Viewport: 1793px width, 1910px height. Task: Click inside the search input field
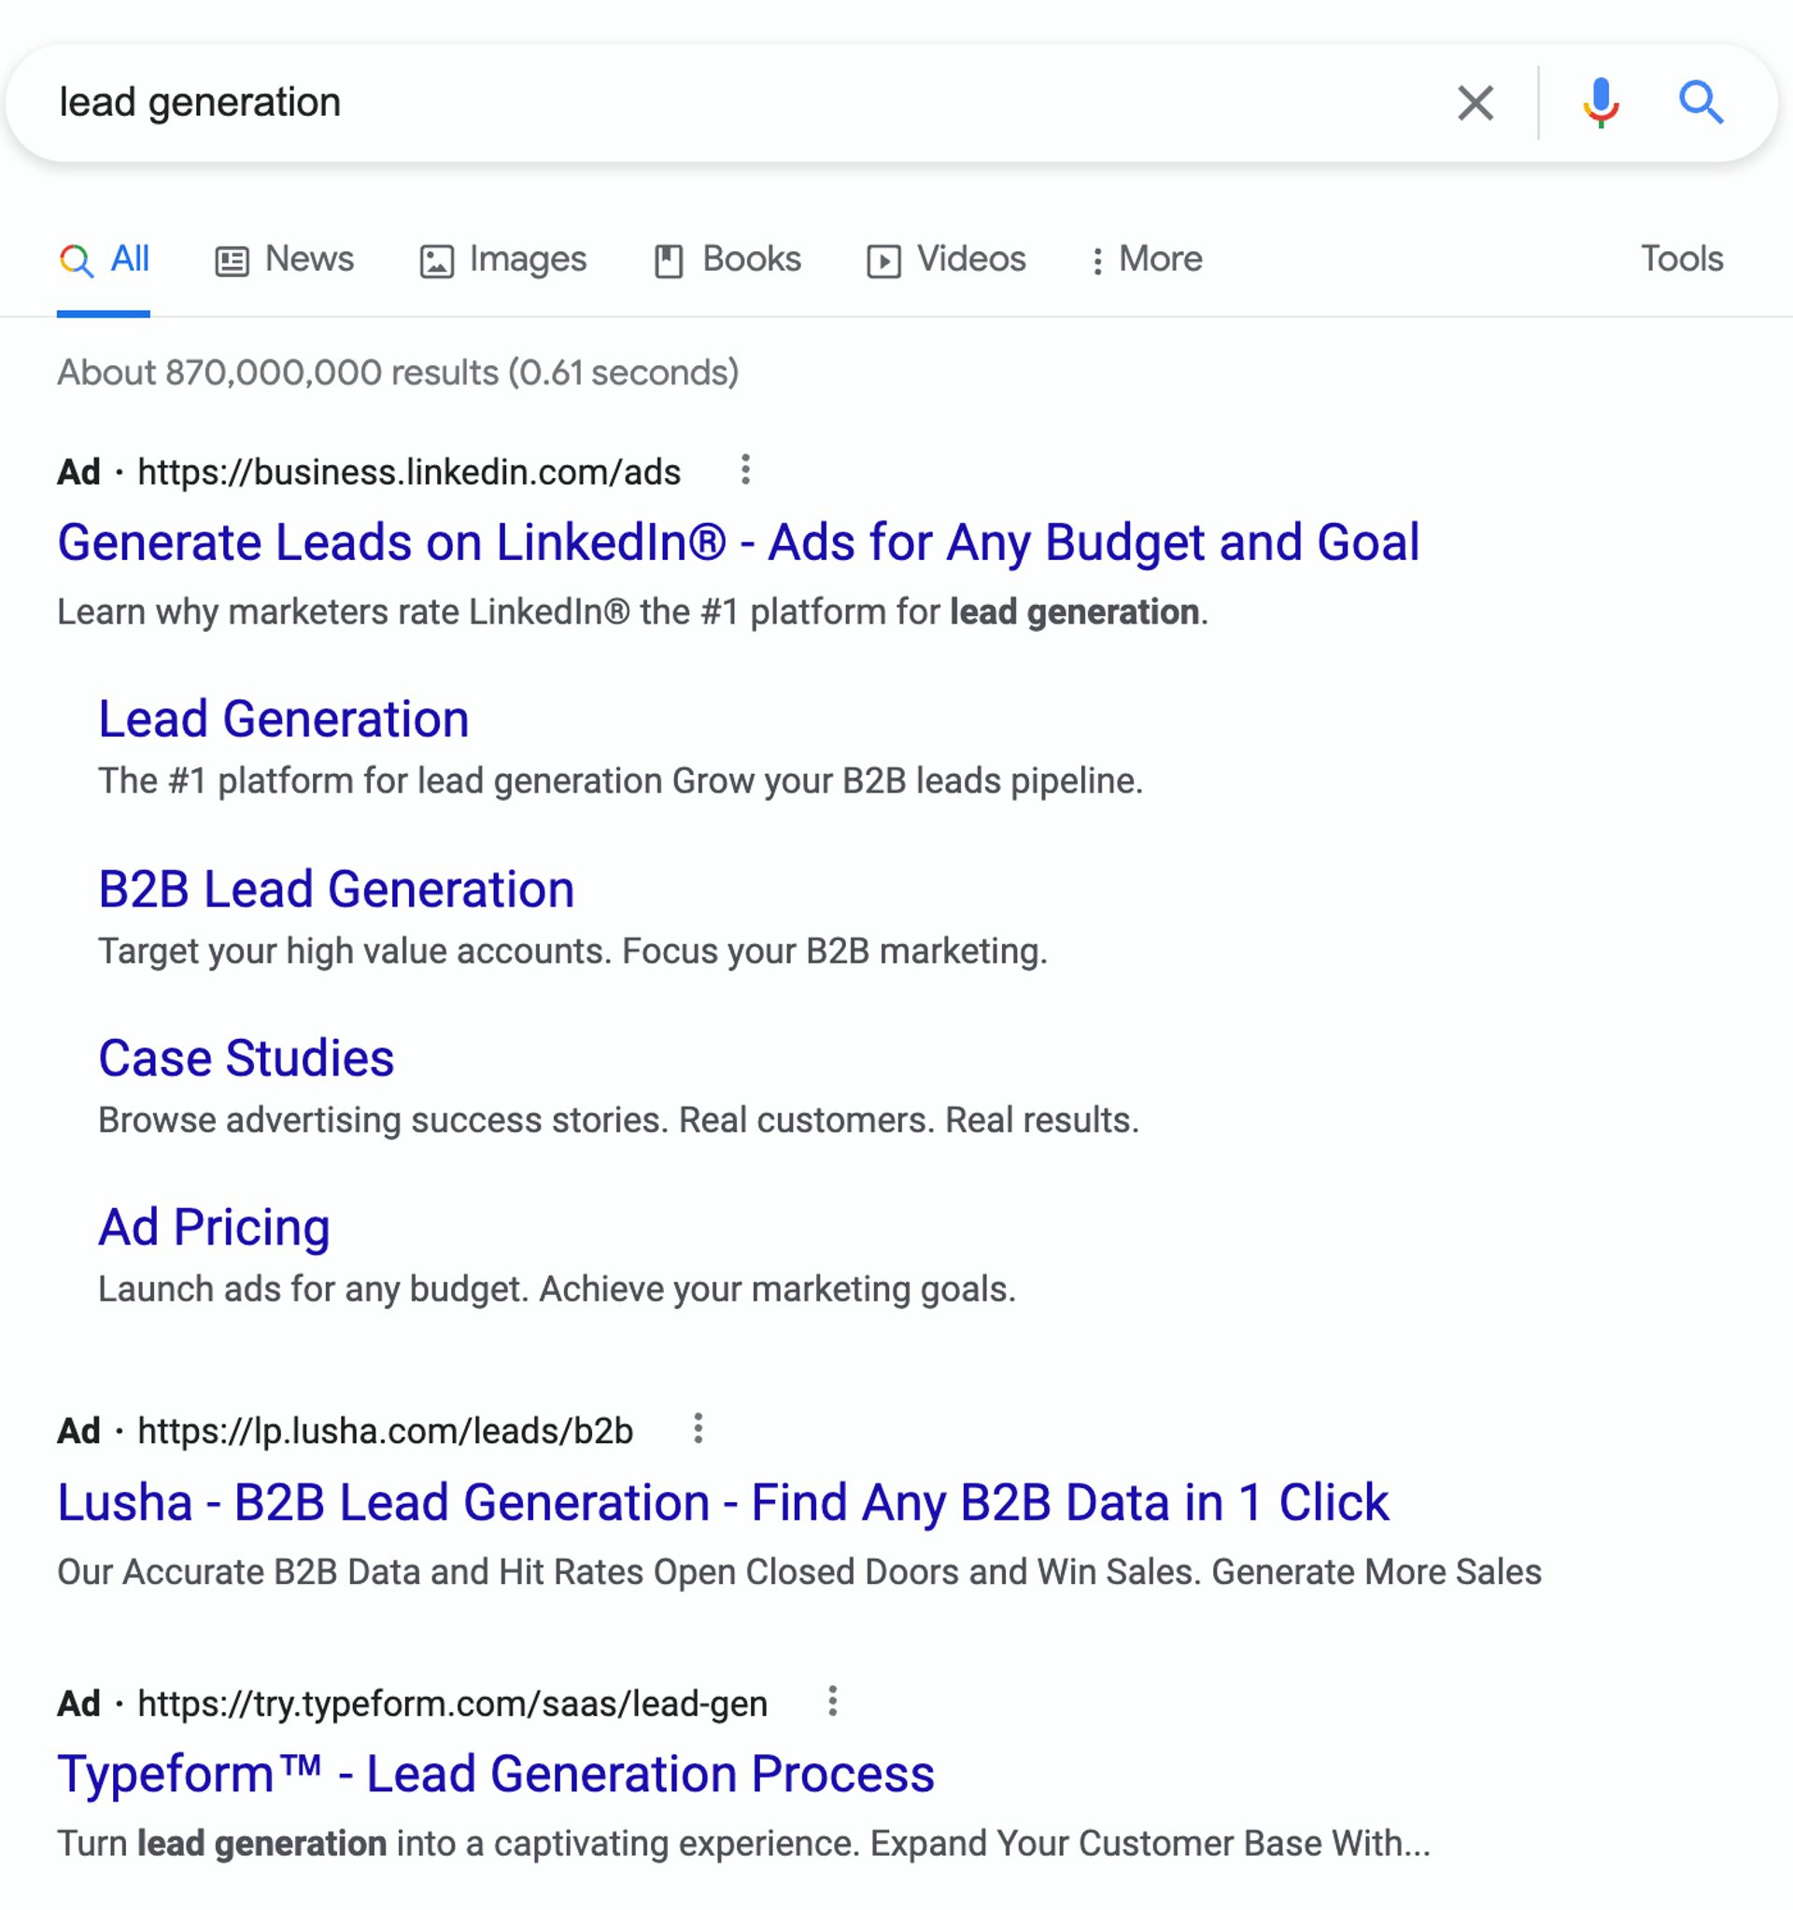point(672,103)
